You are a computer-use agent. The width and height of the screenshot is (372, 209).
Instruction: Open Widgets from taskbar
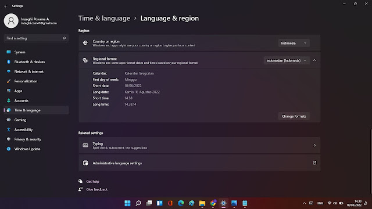[x=160, y=203]
